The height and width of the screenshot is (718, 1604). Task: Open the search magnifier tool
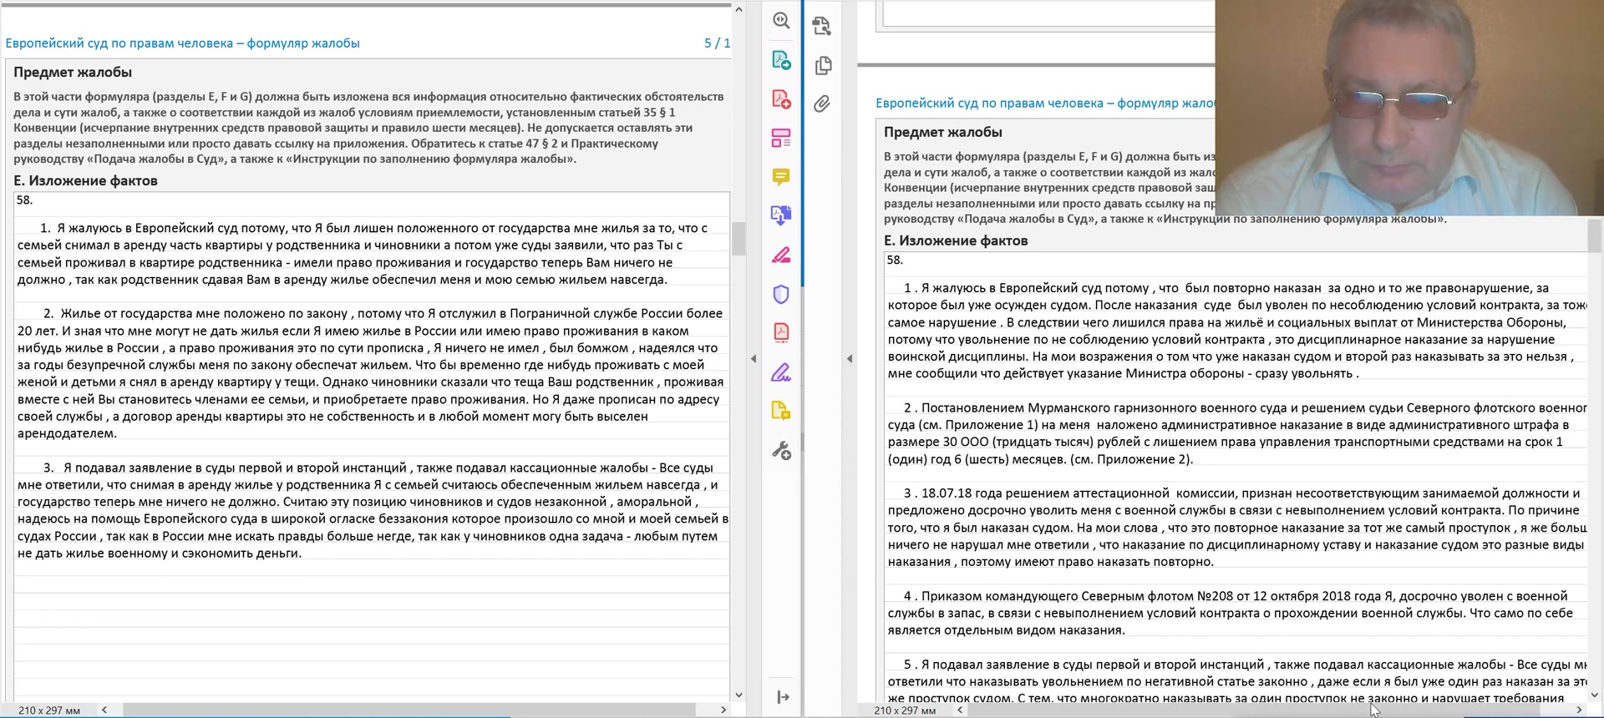781,21
